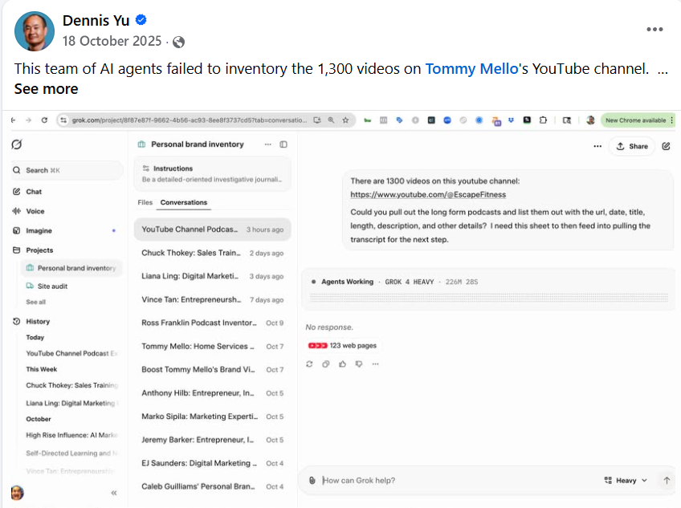Image resolution: width=681 pixels, height=508 pixels.
Task: Open the Tommy Mello tagged link
Action: point(471,68)
